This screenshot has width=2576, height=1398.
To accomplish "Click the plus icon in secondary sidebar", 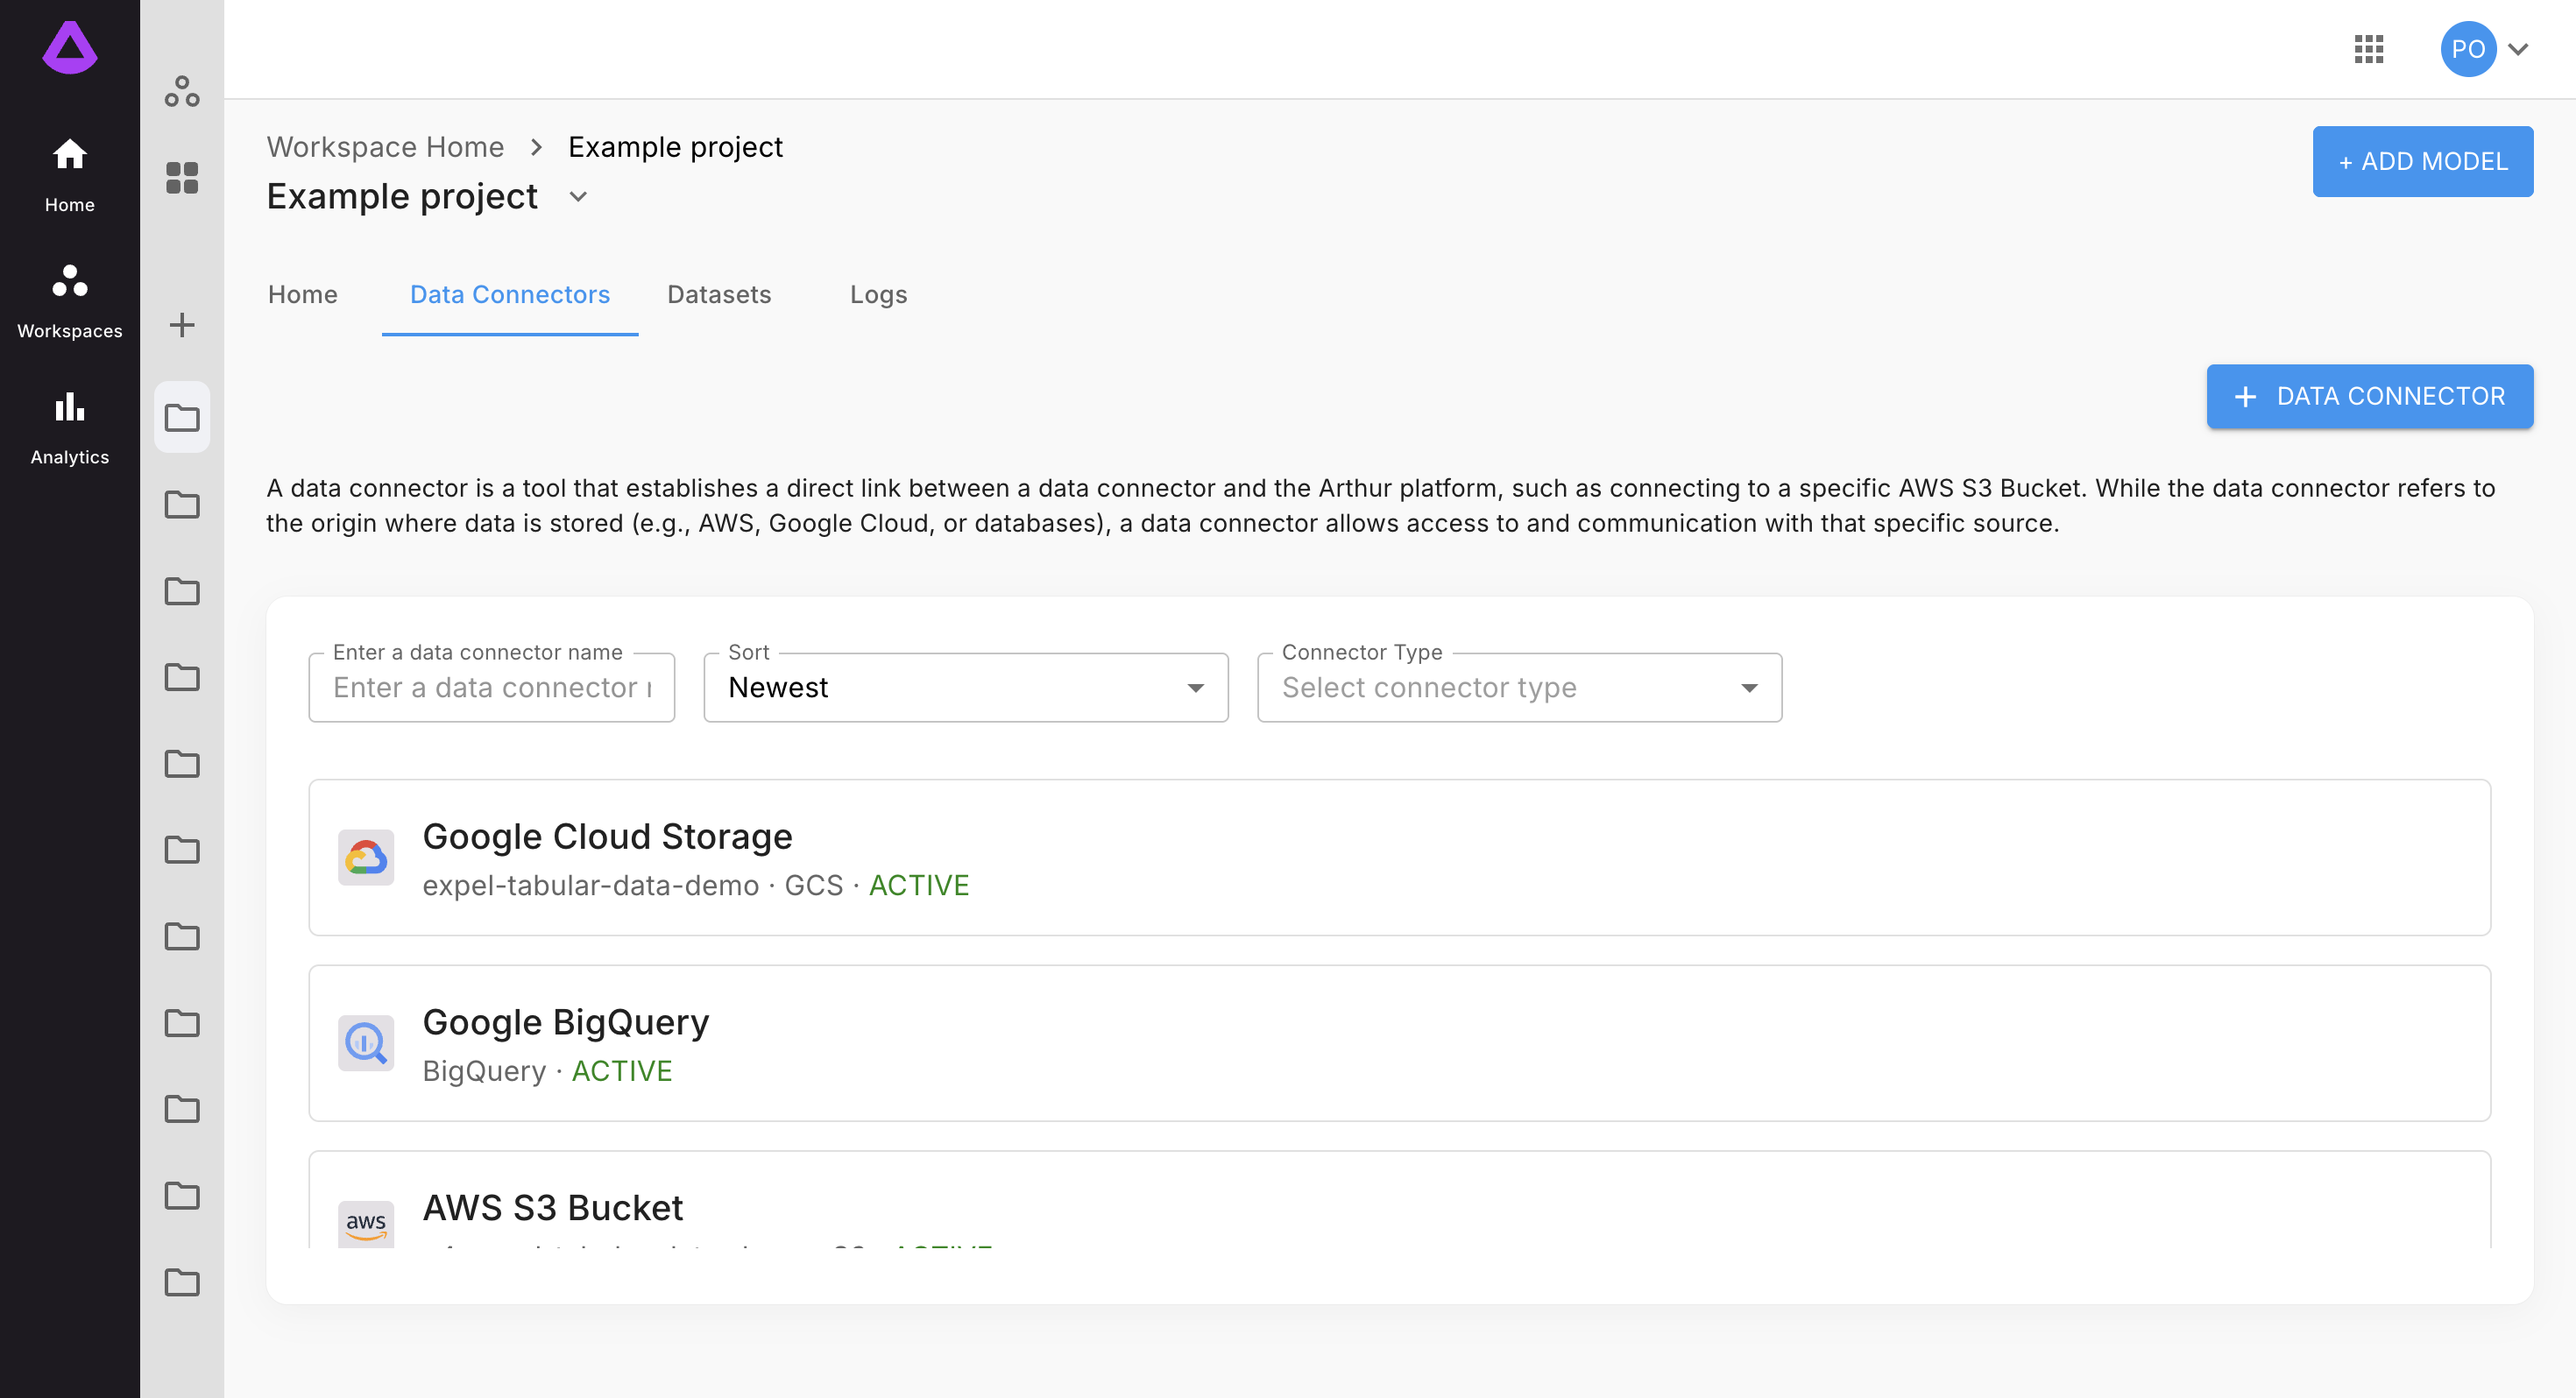I will pyautogui.click(x=182, y=324).
